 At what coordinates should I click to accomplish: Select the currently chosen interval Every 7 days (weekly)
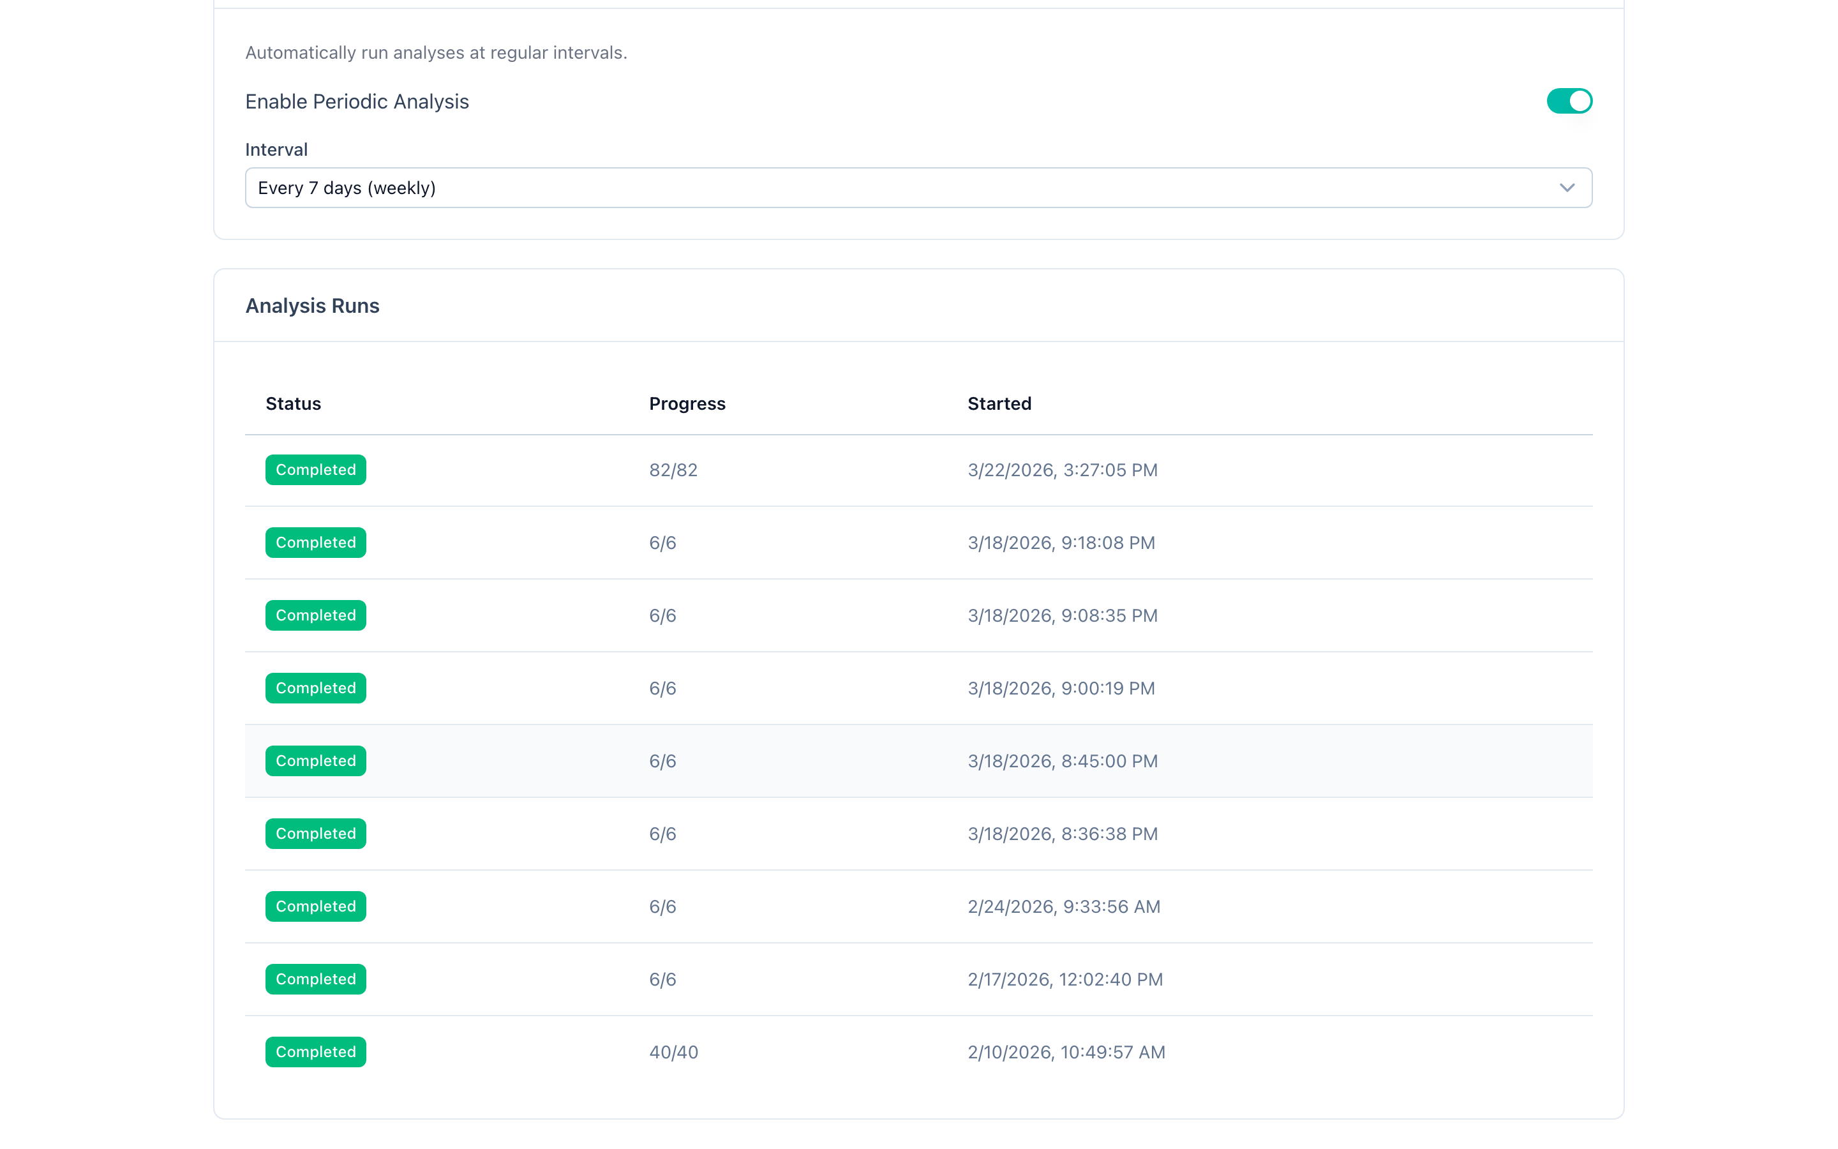[x=348, y=187]
